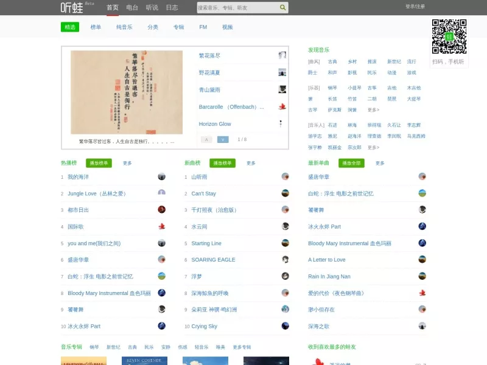
Task: Click the QR code image
Action: 449,36
